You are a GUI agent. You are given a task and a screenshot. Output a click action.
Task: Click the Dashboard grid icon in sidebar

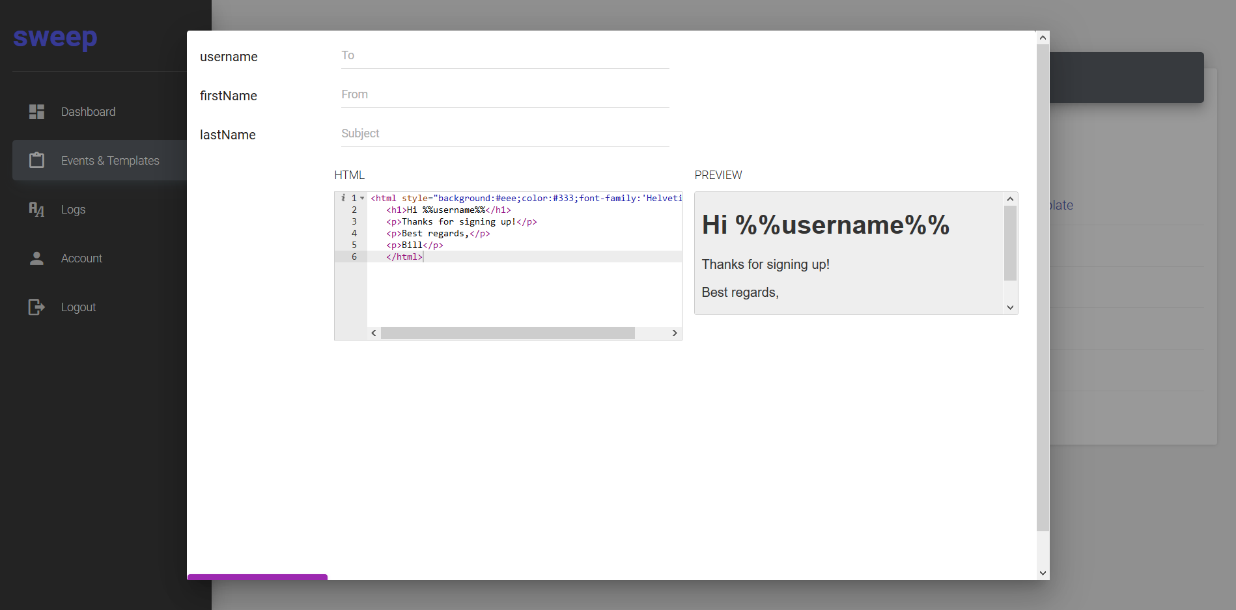coord(36,112)
